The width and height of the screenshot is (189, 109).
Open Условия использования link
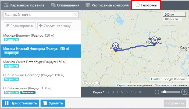click(x=171, y=85)
